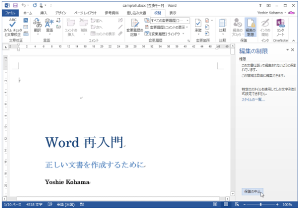Click the page count 1/10 ページ in status bar
The height and width of the screenshot is (209, 298).
tap(13, 204)
